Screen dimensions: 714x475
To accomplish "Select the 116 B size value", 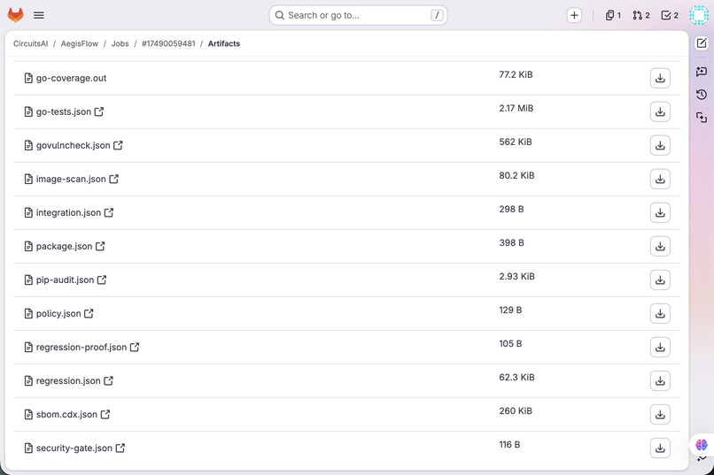I will (x=509, y=445).
